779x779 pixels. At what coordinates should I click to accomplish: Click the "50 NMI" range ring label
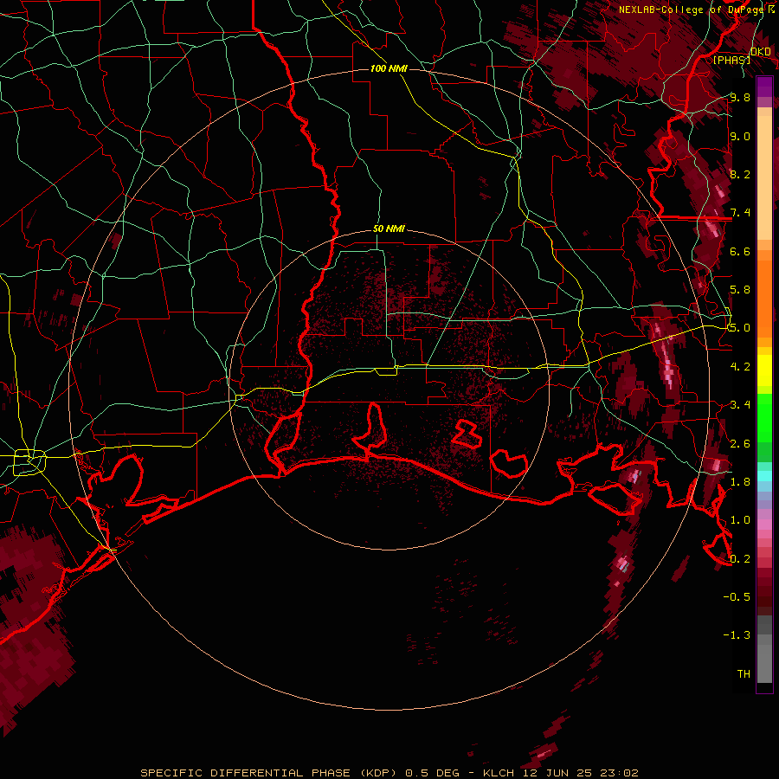point(389,229)
